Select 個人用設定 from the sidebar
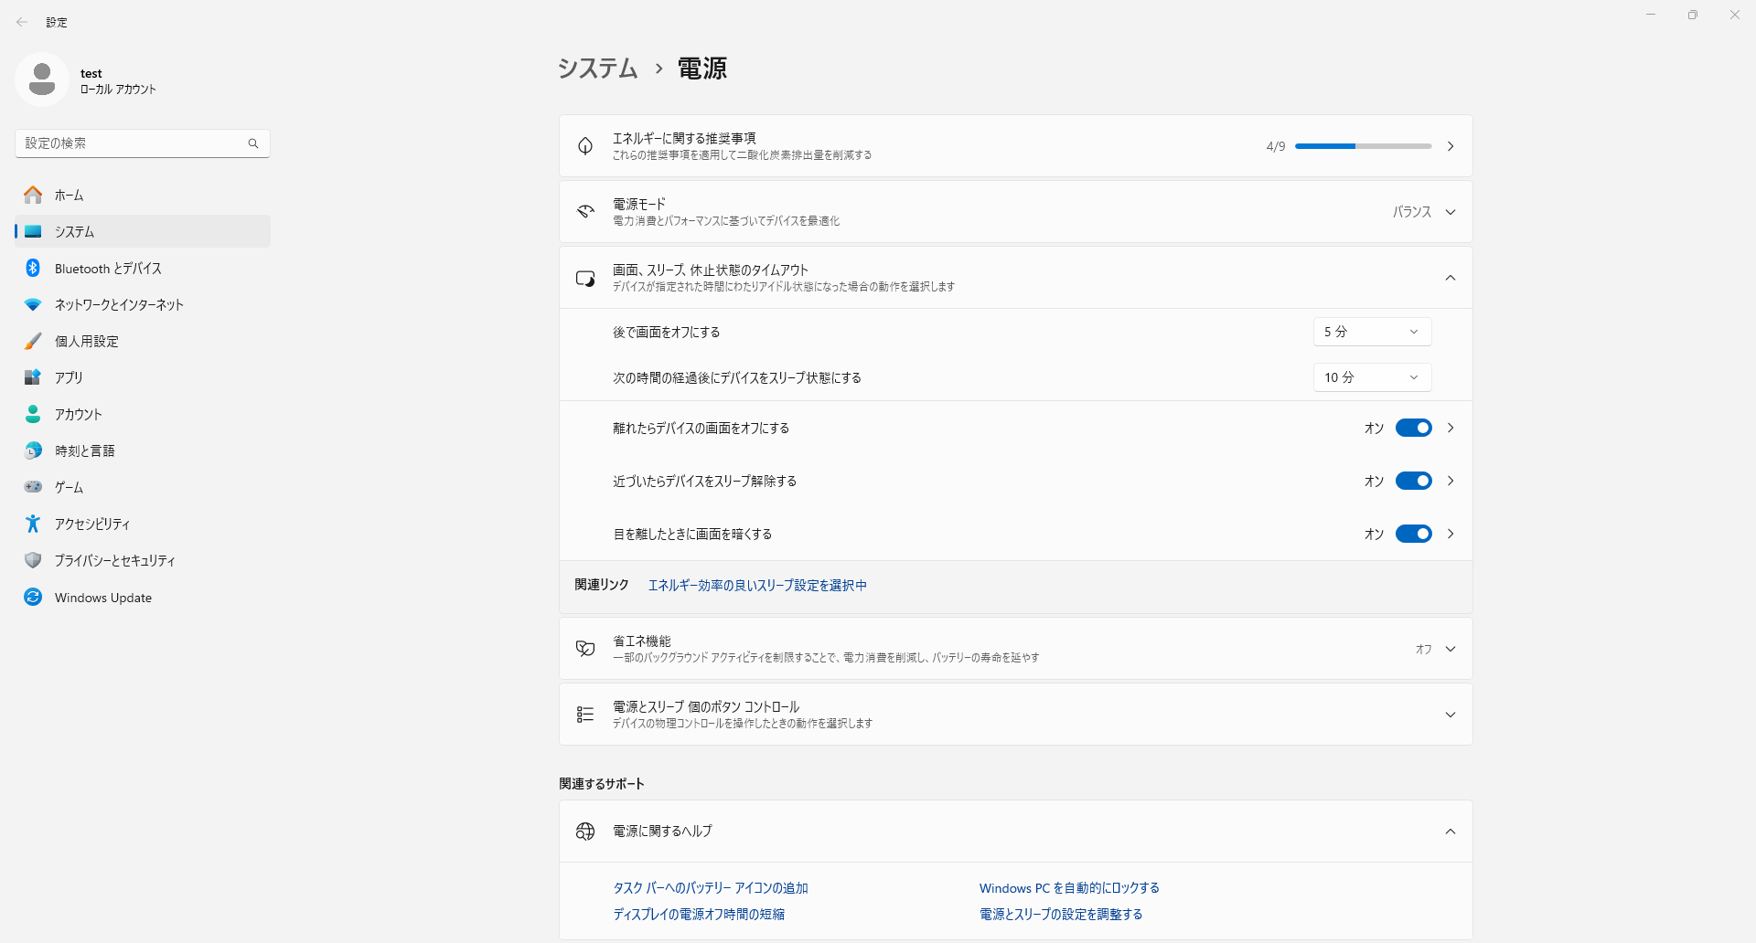Viewport: 1756px width, 943px height. (x=87, y=341)
